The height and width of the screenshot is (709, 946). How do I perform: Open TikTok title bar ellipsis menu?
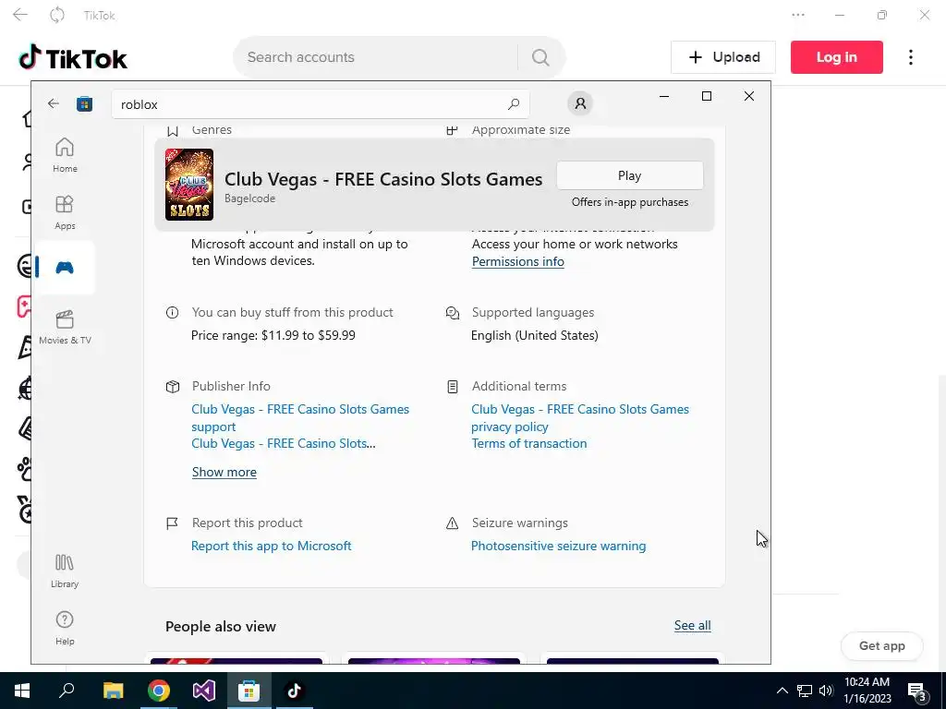(798, 15)
